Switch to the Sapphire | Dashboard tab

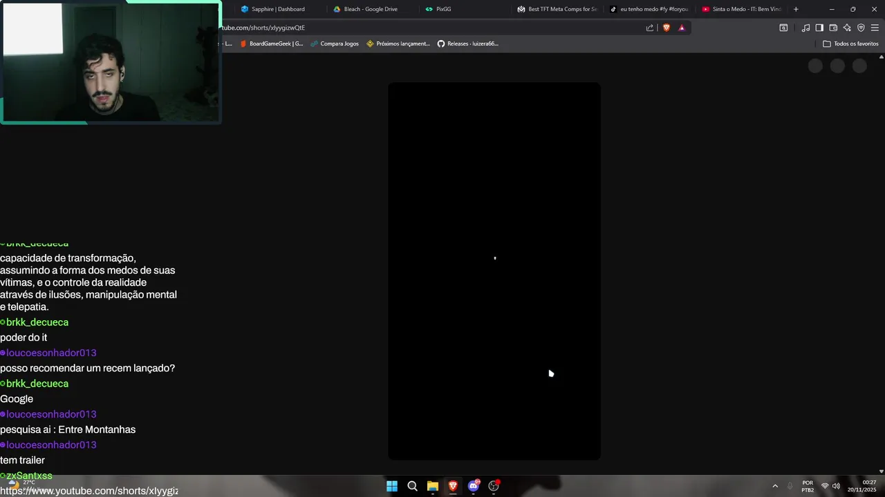[x=277, y=9]
